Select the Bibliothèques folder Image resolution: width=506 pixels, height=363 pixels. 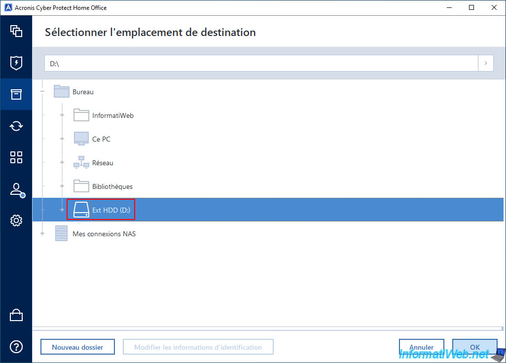point(112,186)
